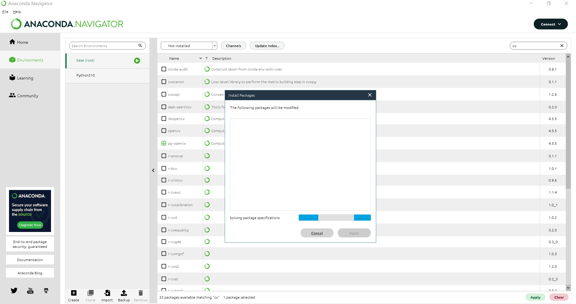The height and width of the screenshot is (304, 576).
Task: Open the Community people icon
Action: pyautogui.click(x=12, y=95)
